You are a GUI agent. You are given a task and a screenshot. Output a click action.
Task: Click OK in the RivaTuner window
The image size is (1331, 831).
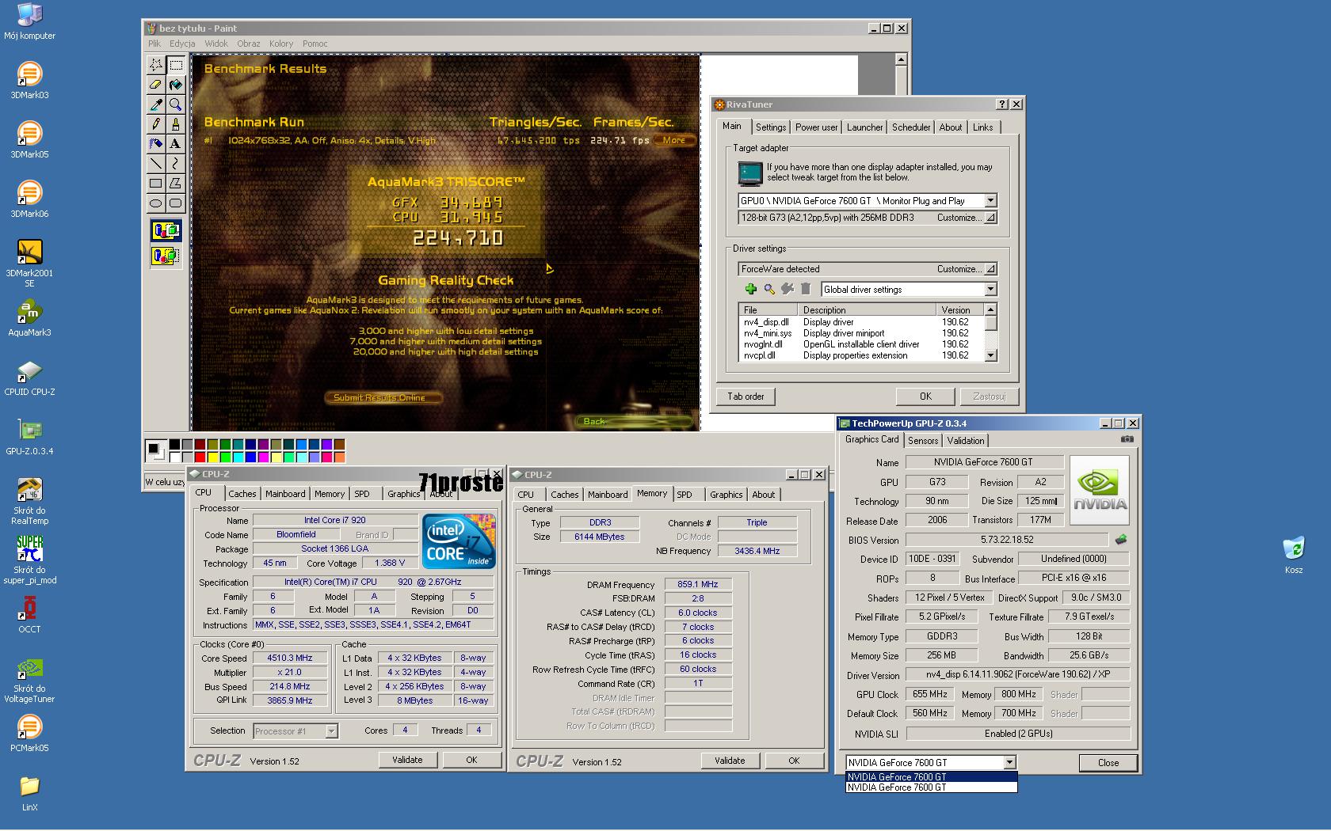click(925, 397)
